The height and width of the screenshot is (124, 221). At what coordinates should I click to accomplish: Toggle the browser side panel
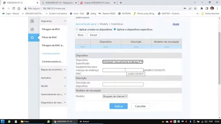pyautogui.click(x=207, y=8)
